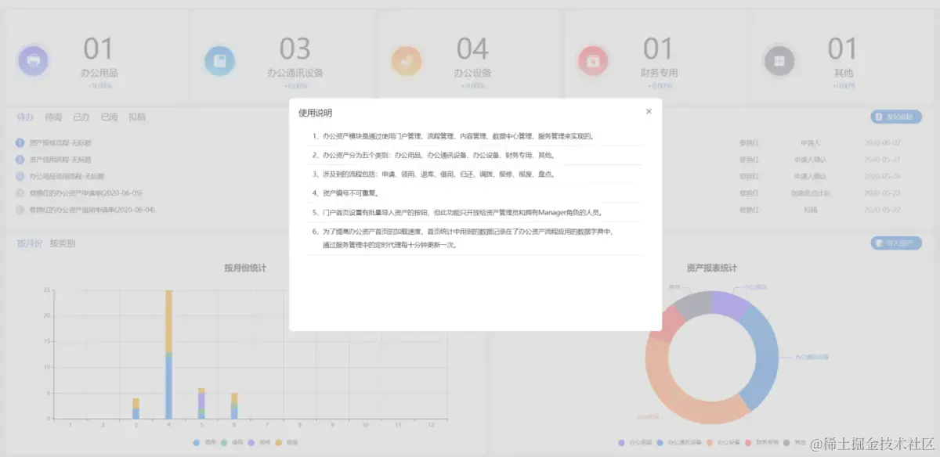Click the 办公设备 orange icon
The image size is (940, 457).
407,60
